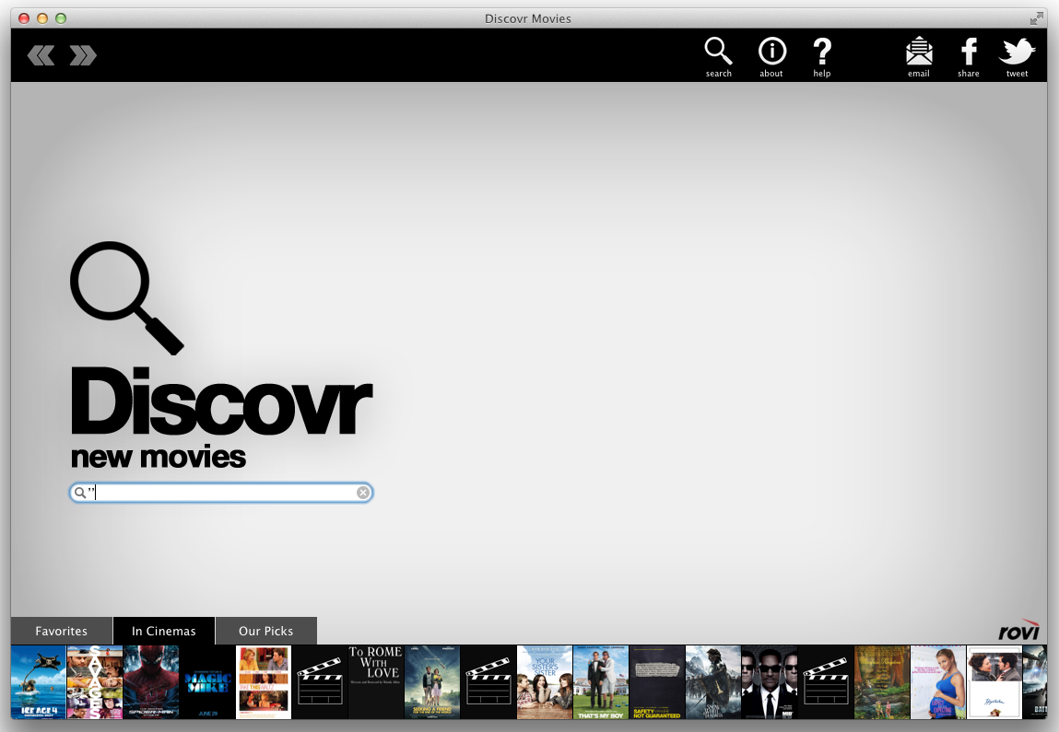The image size is (1059, 732).
Task: Open the To Rome With Love poster
Action: point(376,682)
